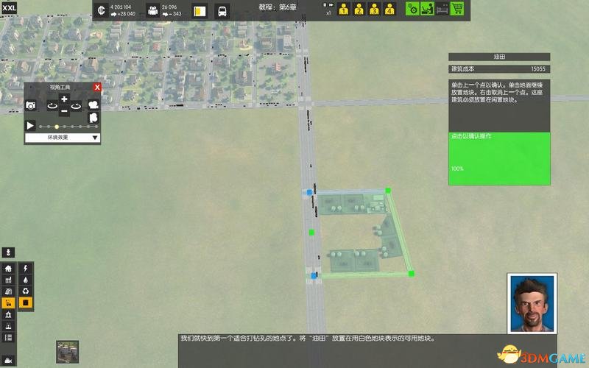
Task: Open the industry factory build category
Action: pyautogui.click(x=8, y=280)
